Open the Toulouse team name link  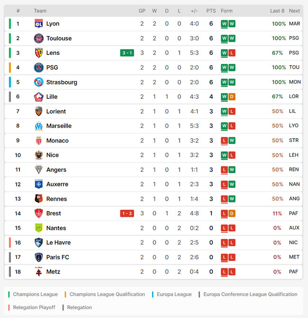(x=59, y=38)
